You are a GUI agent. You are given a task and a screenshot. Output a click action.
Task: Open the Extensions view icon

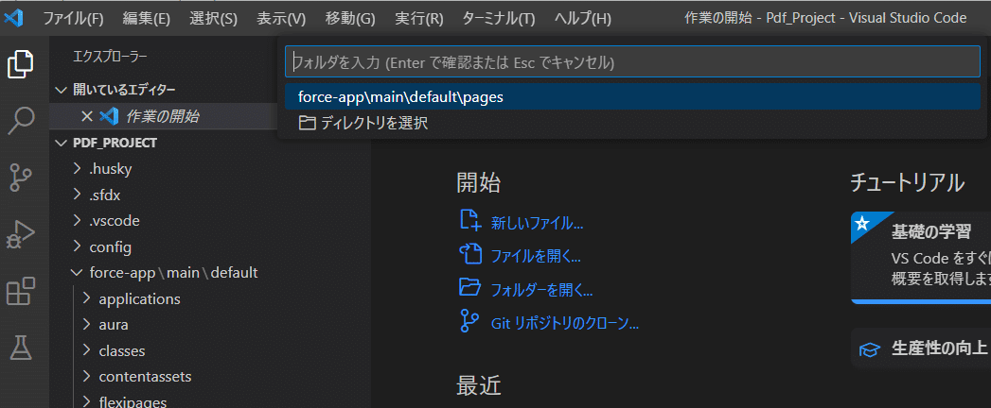[x=21, y=291]
